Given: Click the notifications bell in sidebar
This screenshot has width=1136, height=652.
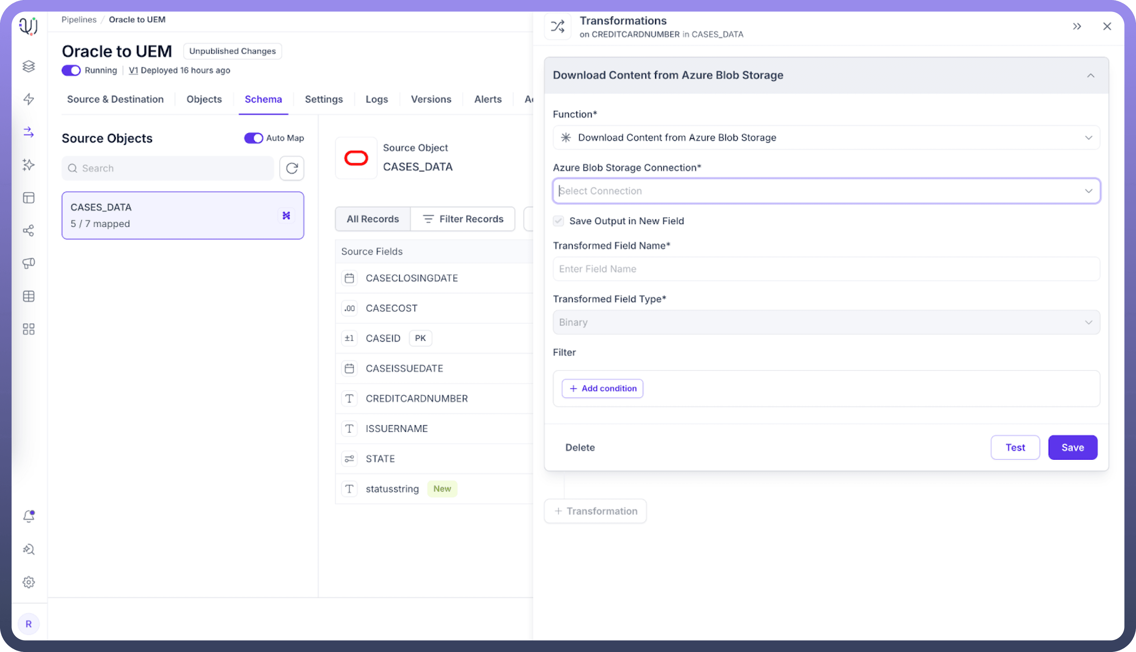Looking at the screenshot, I should [29, 516].
